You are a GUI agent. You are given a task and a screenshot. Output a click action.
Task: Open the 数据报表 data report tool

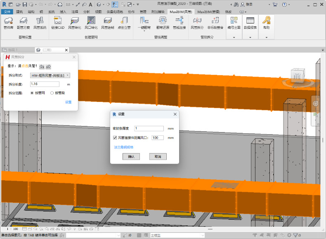pos(250,22)
